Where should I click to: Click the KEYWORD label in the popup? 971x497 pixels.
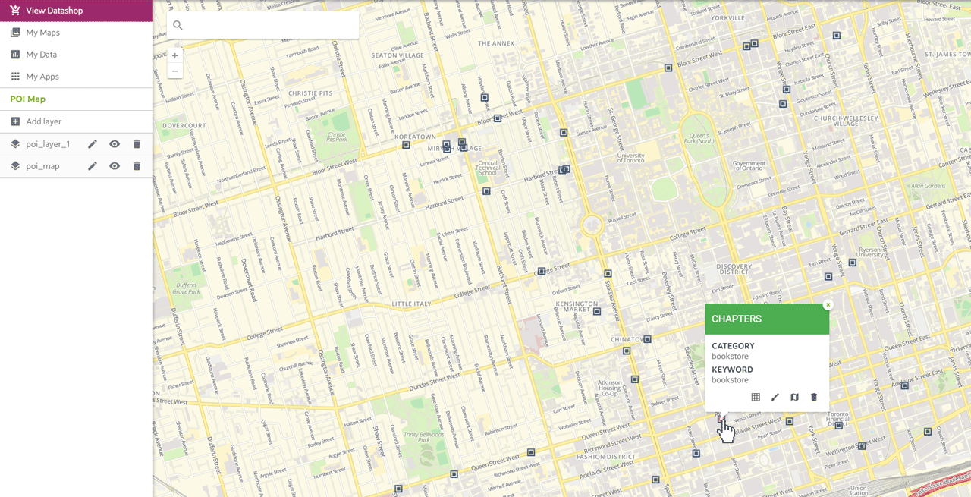click(732, 370)
